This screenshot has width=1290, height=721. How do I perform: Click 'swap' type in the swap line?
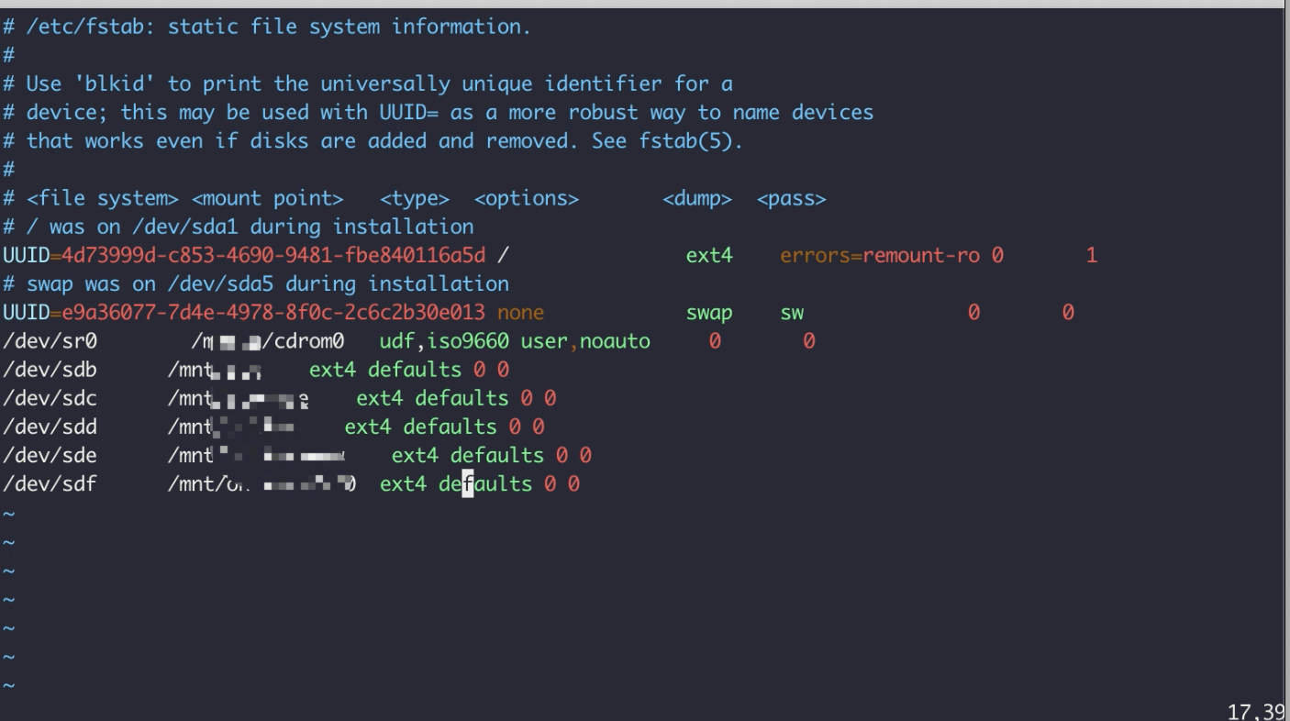click(709, 313)
